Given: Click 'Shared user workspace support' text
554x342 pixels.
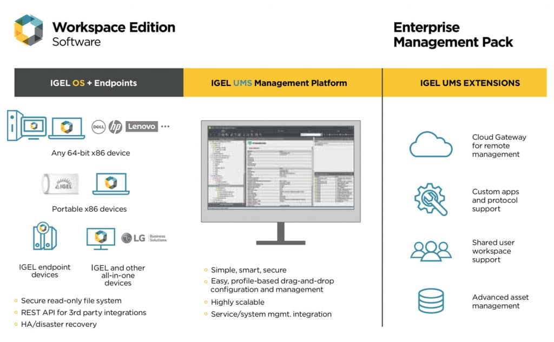Looking at the screenshot, I should [x=493, y=251].
